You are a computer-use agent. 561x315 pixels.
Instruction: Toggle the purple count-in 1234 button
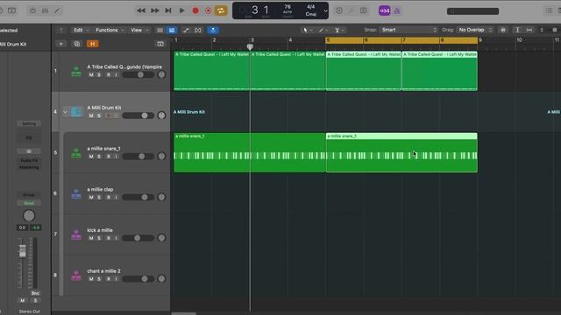coord(384,10)
